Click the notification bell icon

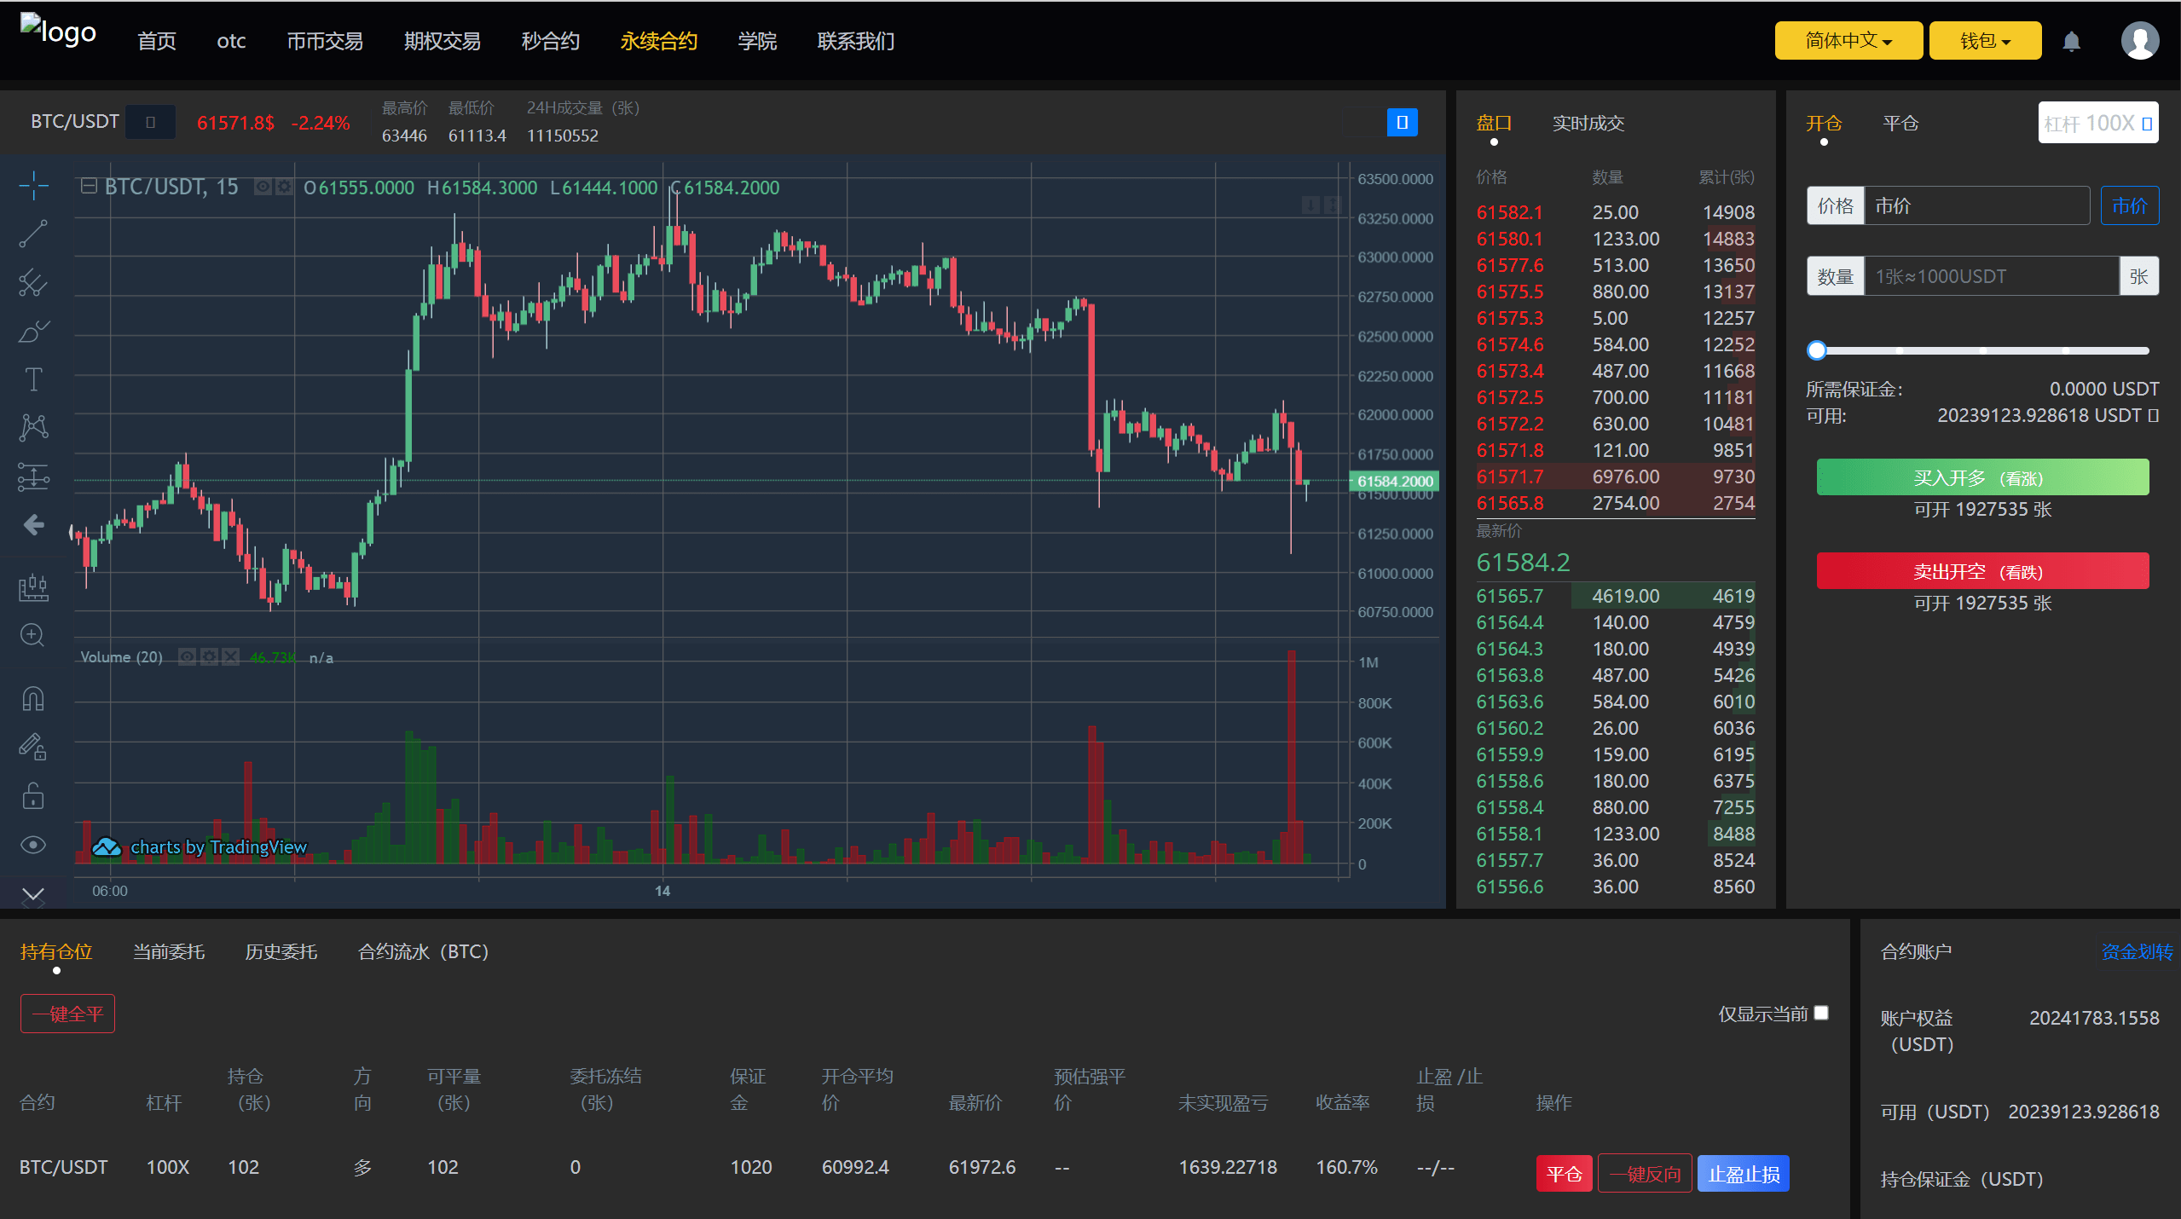[x=2071, y=41]
